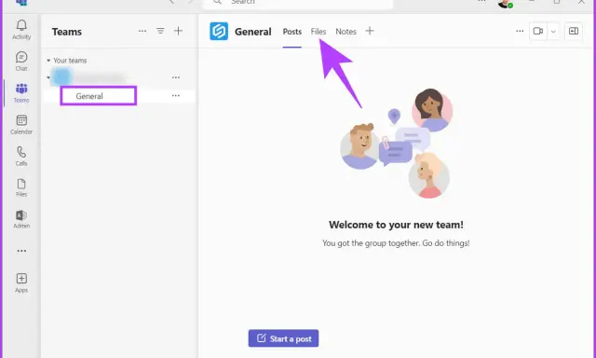Expand Meet options dropdown arrow
The image size is (596, 358).
pos(553,31)
